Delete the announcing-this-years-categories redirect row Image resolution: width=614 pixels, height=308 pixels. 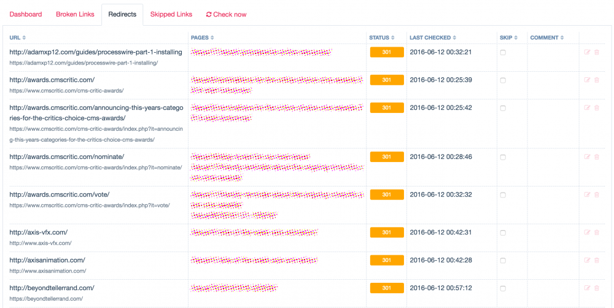point(597,107)
